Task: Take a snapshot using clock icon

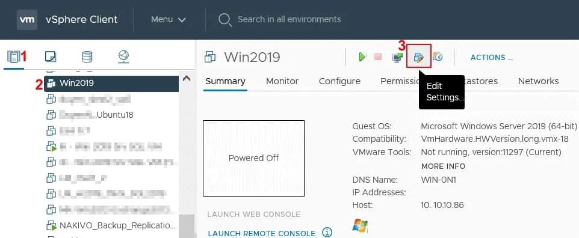Action: coord(438,57)
